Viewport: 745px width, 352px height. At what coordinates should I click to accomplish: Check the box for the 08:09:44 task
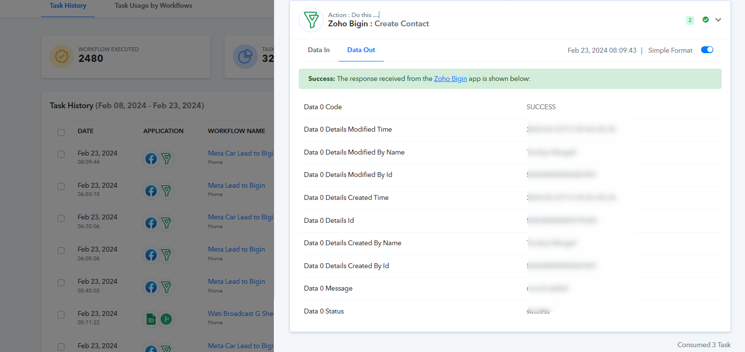click(x=61, y=154)
